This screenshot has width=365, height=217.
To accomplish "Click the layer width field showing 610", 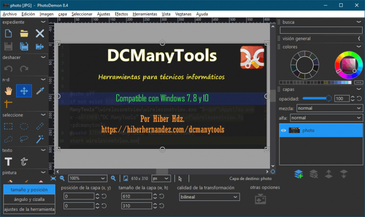I will 136,196.
